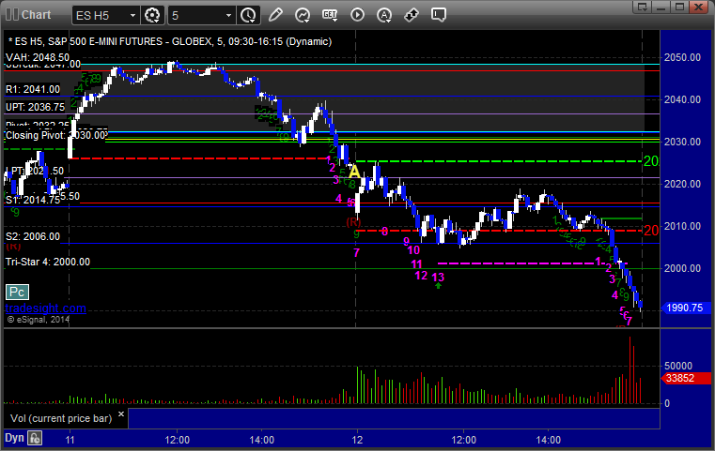Screen dimensions: 715x451
Task: Open the GET tools menu
Action: (330, 15)
